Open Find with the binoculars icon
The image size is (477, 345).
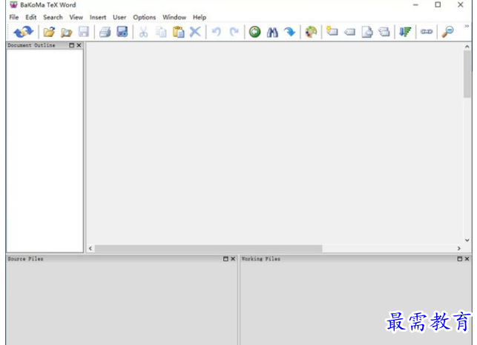click(x=272, y=32)
